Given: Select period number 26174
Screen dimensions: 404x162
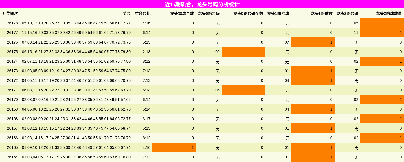Looking at the screenshot, I should pyautogui.click(x=12, y=61).
